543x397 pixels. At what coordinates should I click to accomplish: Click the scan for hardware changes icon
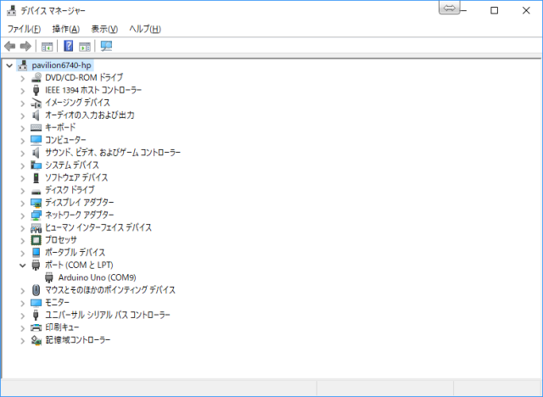[x=106, y=46]
